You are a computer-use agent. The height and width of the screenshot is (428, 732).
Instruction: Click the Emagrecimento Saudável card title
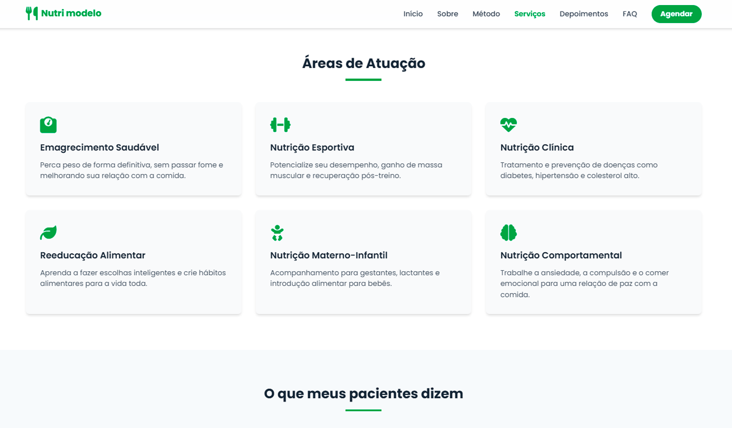tap(99, 147)
